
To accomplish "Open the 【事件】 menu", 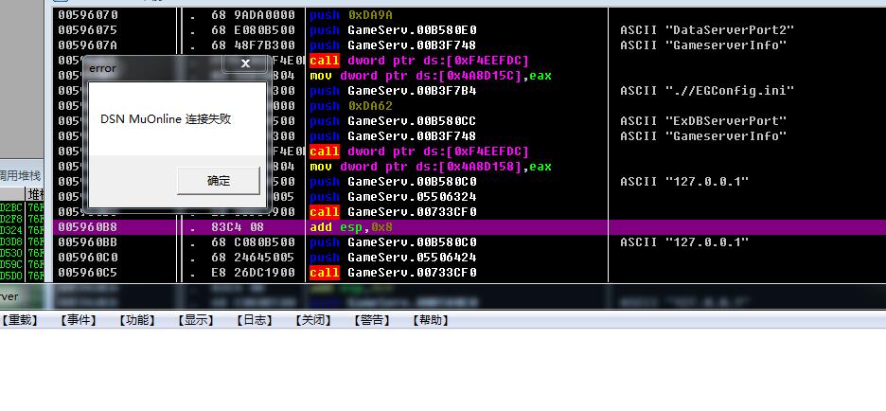I will (79, 320).
